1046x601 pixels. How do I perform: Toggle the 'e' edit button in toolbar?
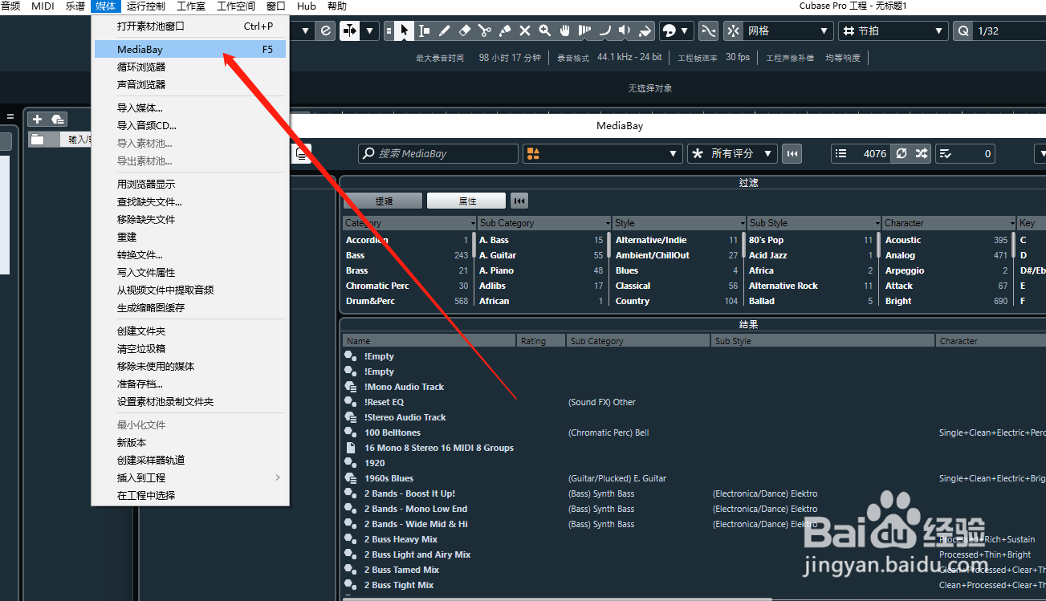(325, 31)
